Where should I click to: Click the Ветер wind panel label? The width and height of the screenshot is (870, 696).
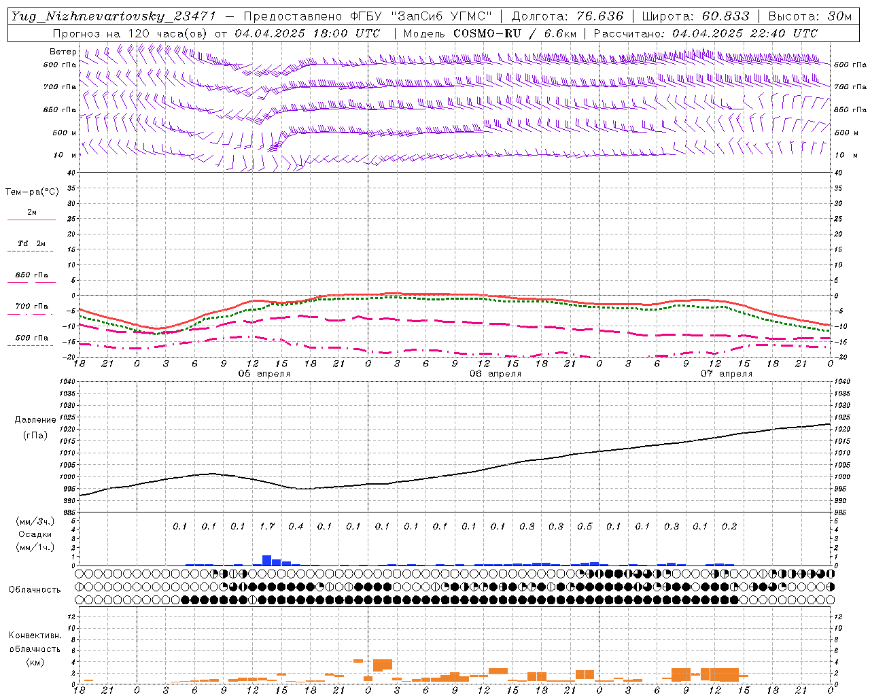(x=63, y=52)
